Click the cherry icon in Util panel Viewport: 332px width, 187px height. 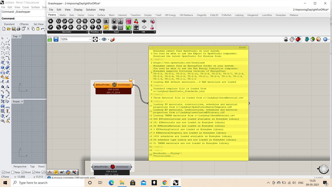point(136,21)
